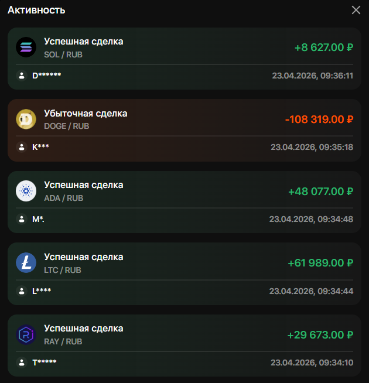Click username M*. in the ADA deal

point(39,219)
